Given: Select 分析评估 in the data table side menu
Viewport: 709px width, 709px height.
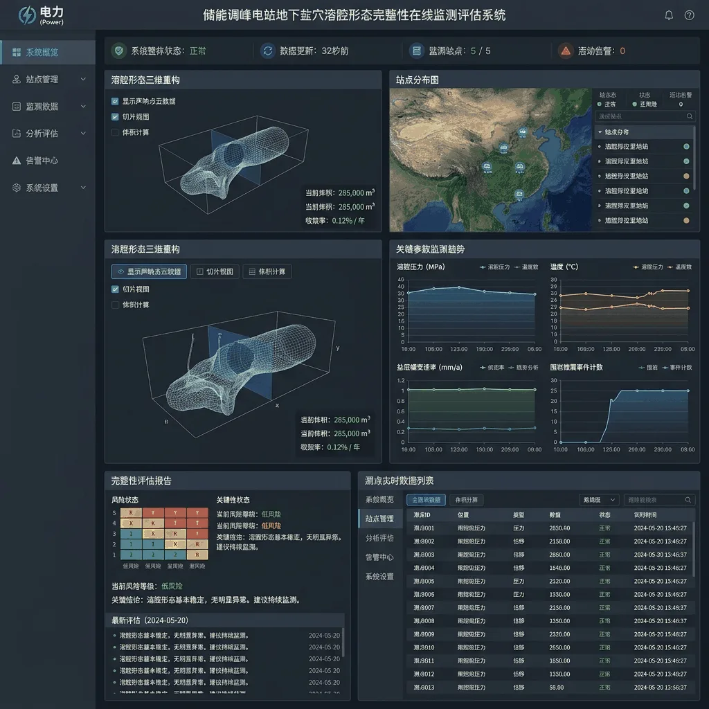Looking at the screenshot, I should (380, 538).
